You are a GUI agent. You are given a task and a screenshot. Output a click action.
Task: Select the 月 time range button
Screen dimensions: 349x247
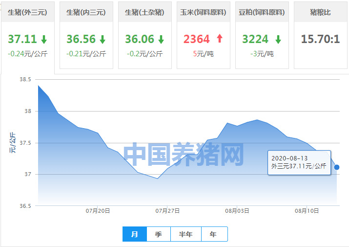pos(135,234)
